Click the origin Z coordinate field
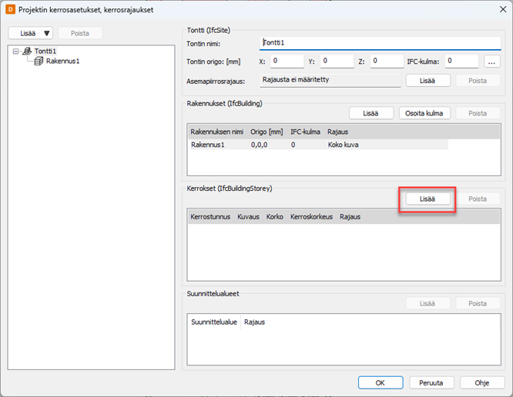Screen dimensions: 513x397 click(x=387, y=61)
